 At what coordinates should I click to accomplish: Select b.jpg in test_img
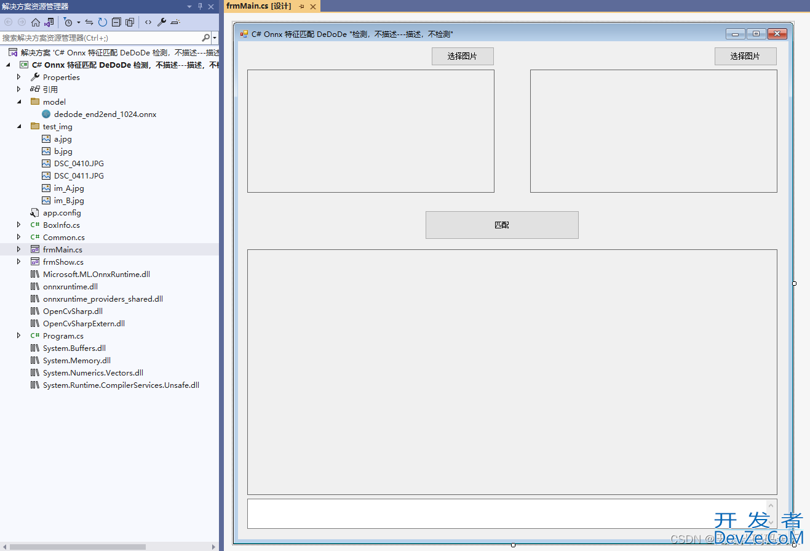(x=63, y=151)
